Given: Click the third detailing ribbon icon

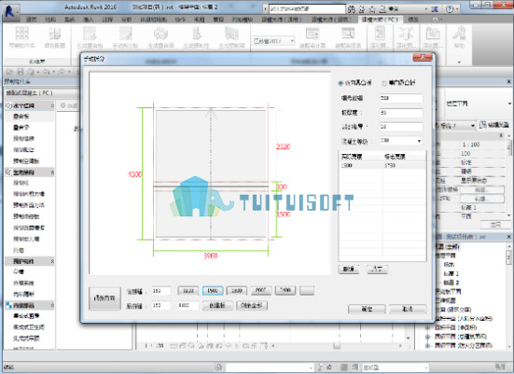Looking at the screenshot, I should coord(433,37).
